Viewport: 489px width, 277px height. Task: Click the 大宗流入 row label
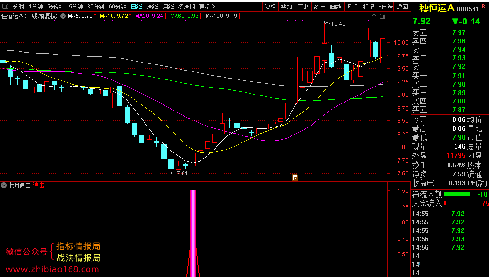pos(427,204)
